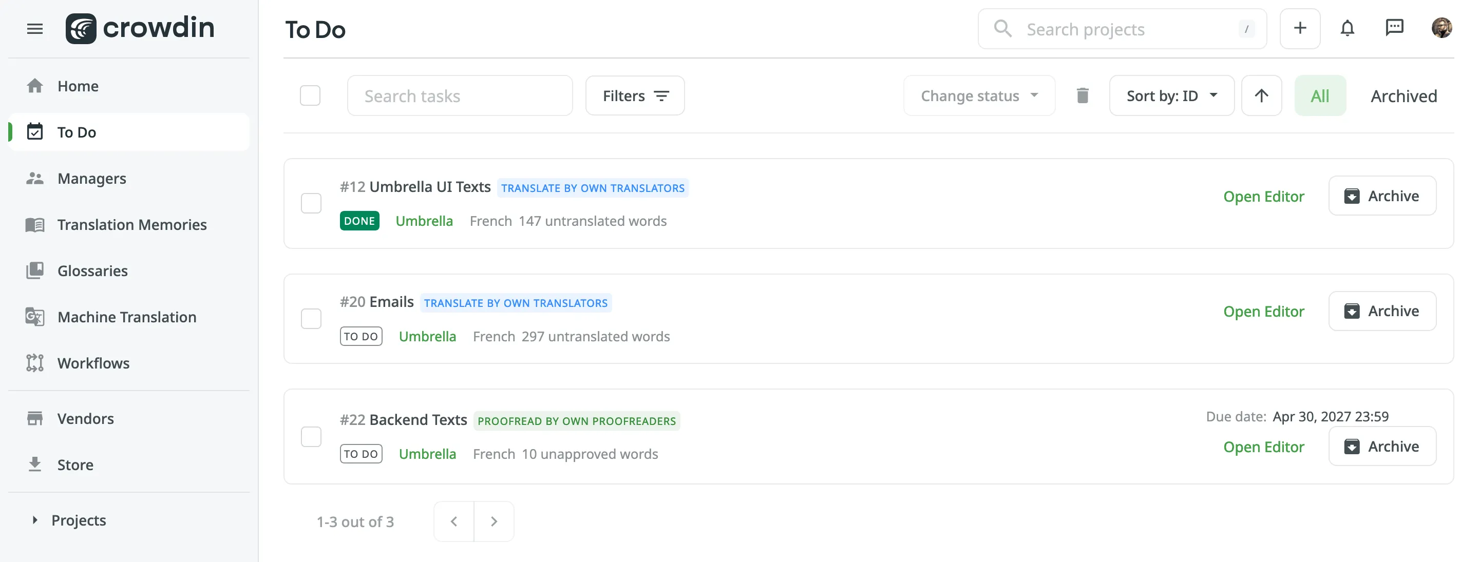Create new item with plus button
The image size is (1479, 562).
pyautogui.click(x=1300, y=28)
